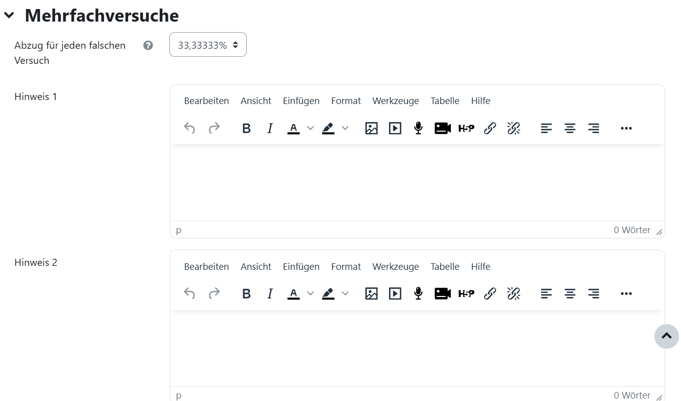The height and width of the screenshot is (401, 681).
Task: Show more toolbar options in Hinweis 1
Action: [x=626, y=129]
